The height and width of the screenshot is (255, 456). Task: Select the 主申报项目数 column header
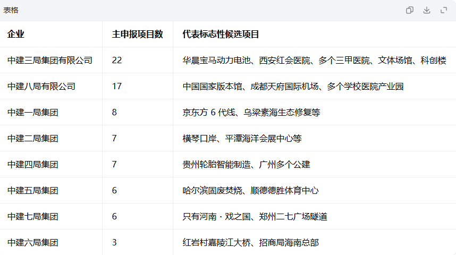tap(137, 34)
